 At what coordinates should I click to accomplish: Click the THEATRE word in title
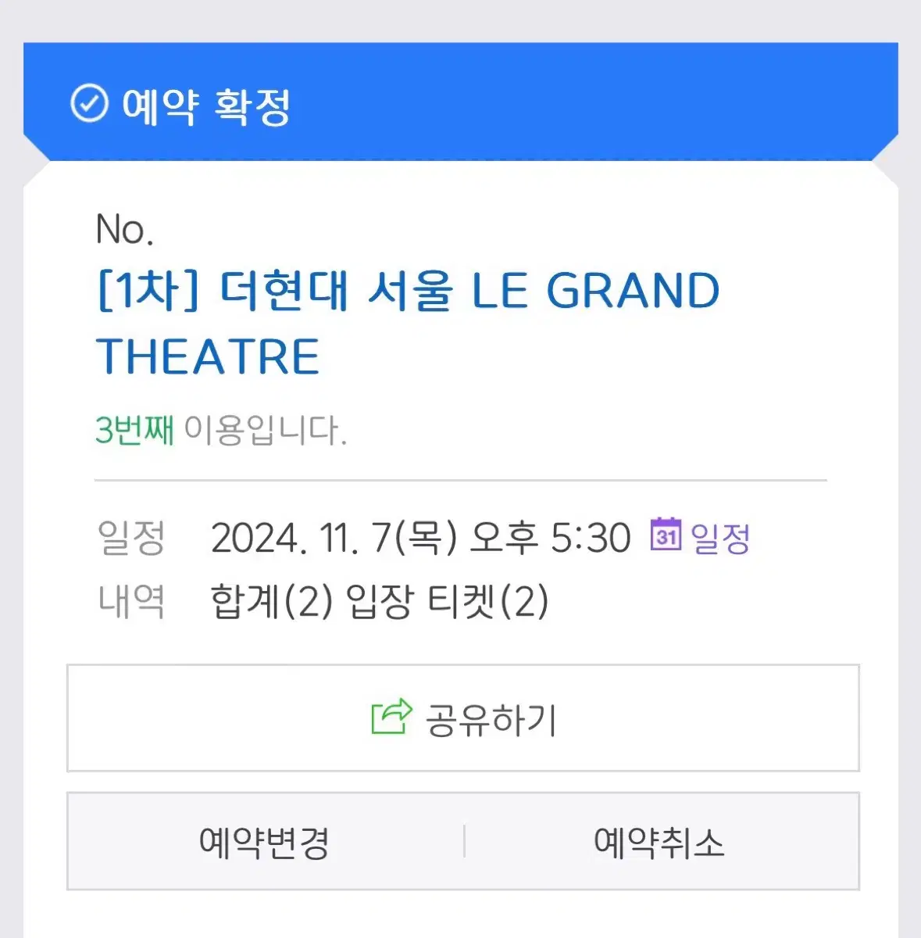coord(208,357)
